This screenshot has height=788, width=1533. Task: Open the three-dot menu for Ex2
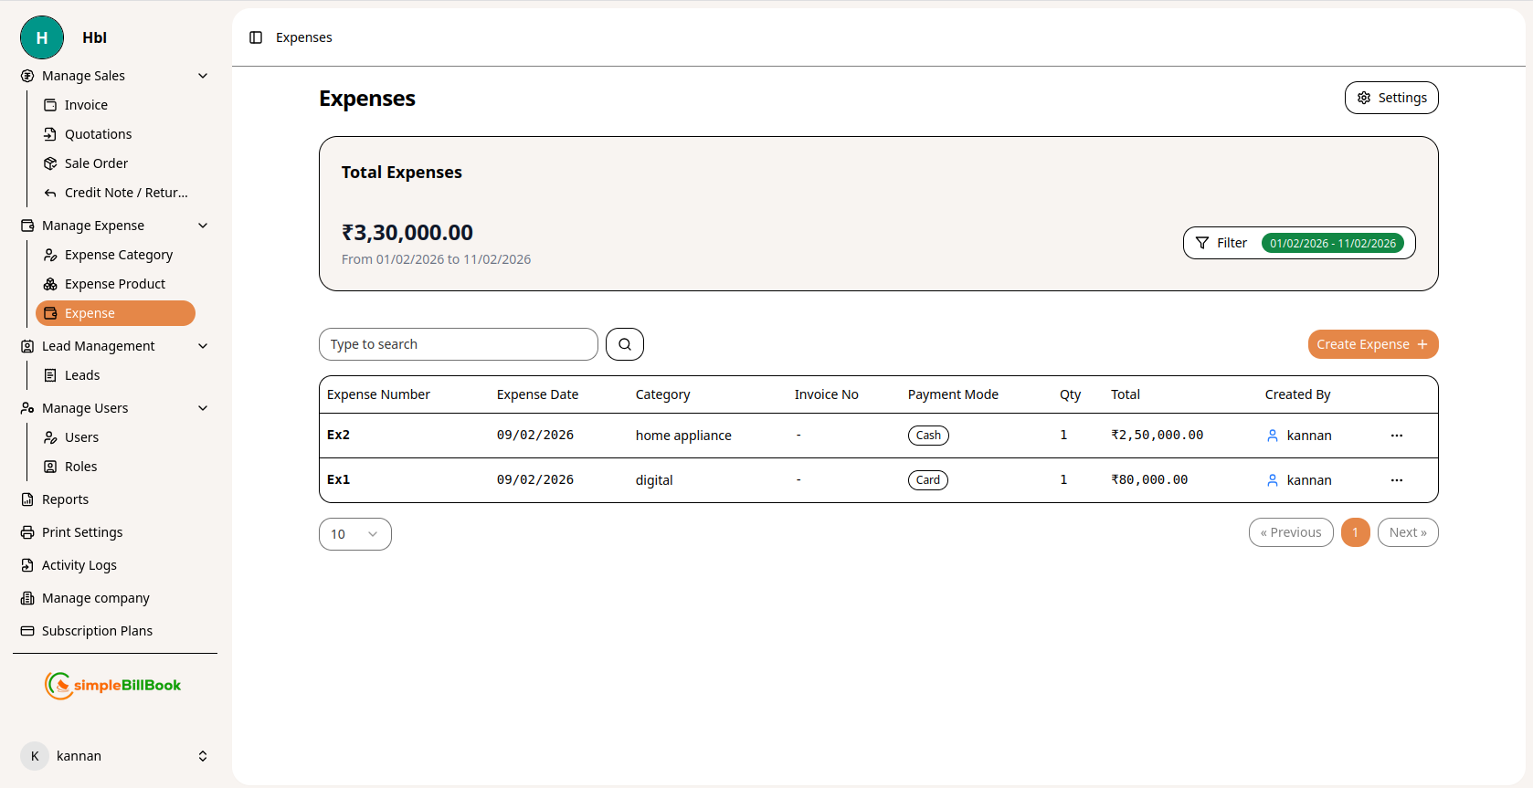point(1396,436)
